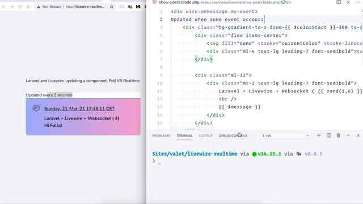Switch to the DEBUG CONSOLE panel tab
The width and height of the screenshot is (363, 204).
coord(233,136)
